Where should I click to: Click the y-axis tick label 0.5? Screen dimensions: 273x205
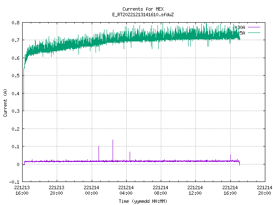pyautogui.click(x=15, y=76)
